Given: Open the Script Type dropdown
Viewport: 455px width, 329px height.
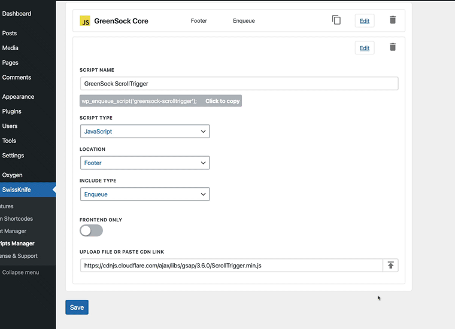Looking at the screenshot, I should click(x=145, y=132).
